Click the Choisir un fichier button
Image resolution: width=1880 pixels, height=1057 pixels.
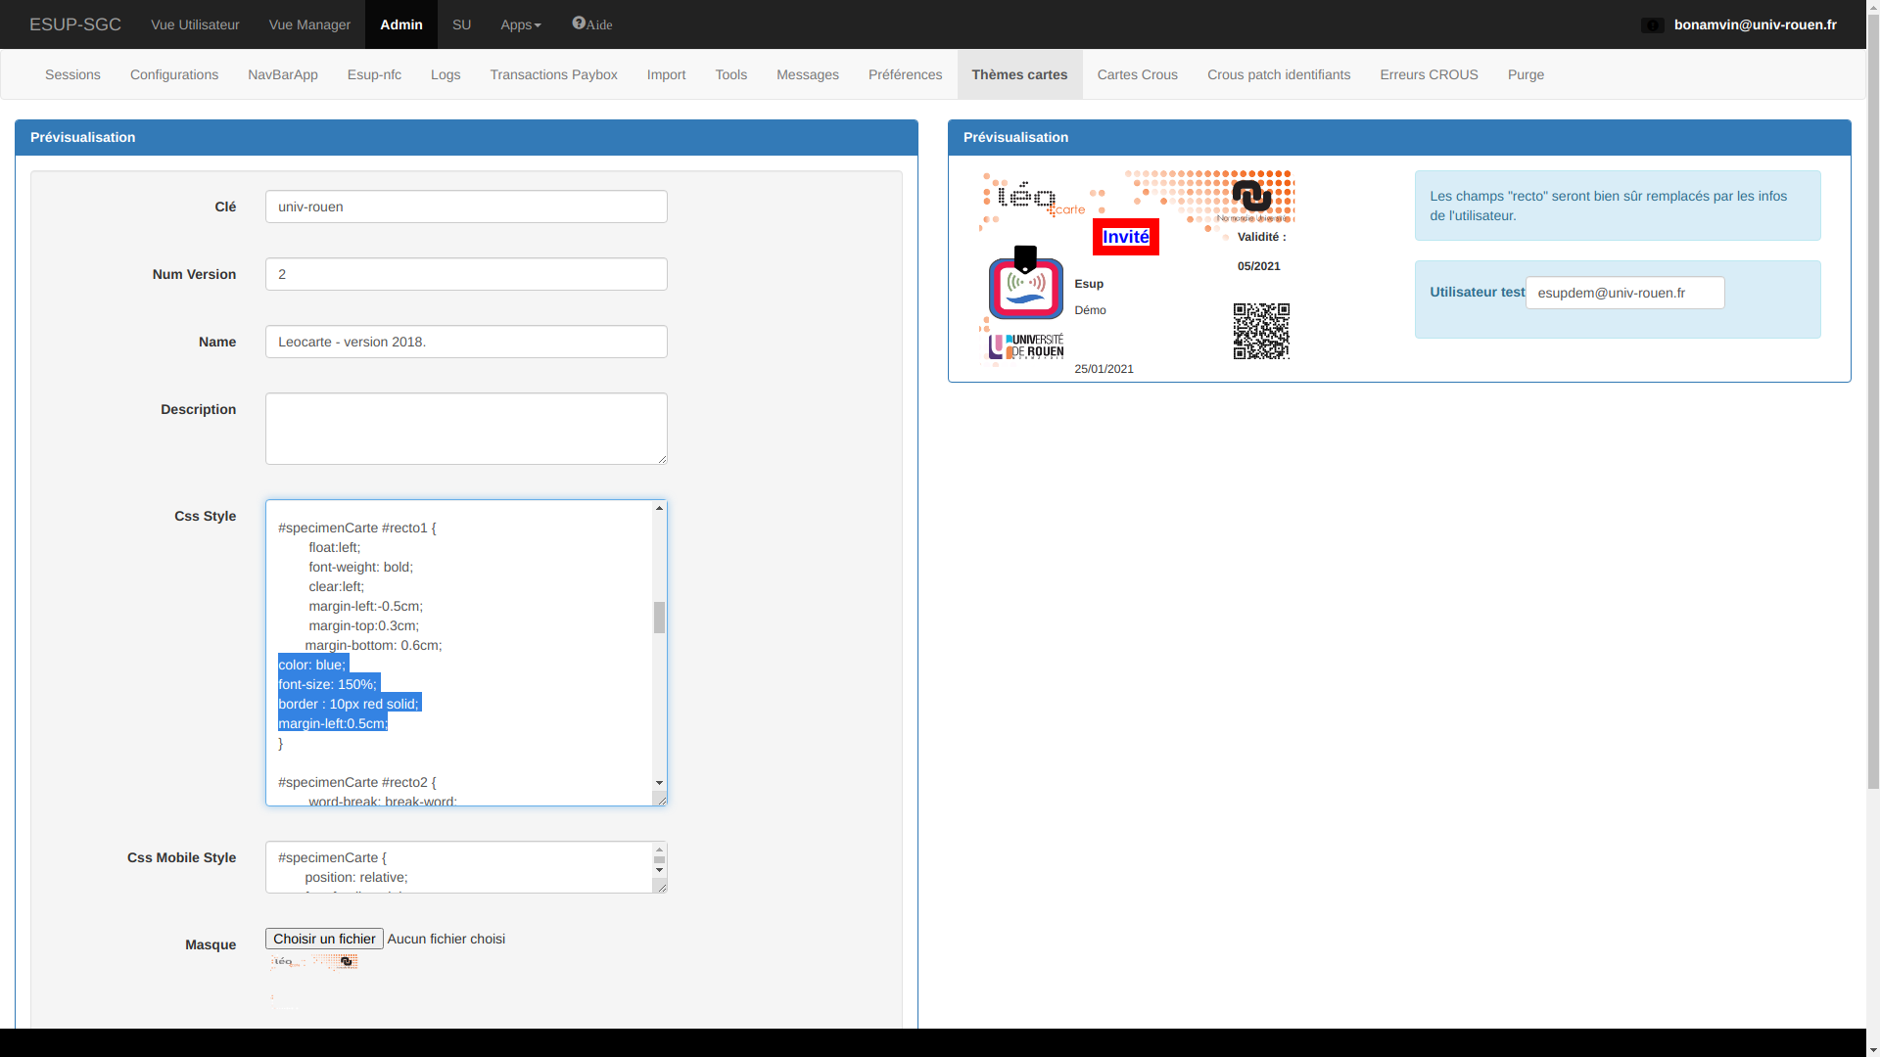324,939
